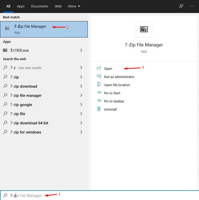Viewport: 199px width, 200px height.
Task: Choose Uninstall for 7-Zip
Action: (x=110, y=110)
